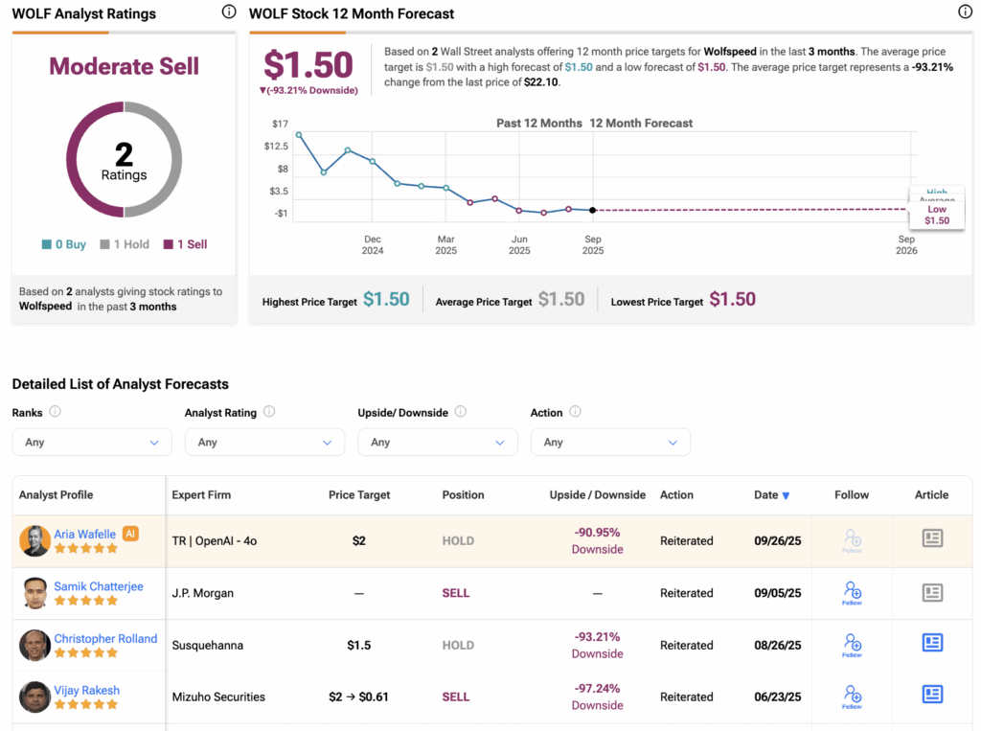Open Aria Wafelle's analyst profile
The width and height of the screenshot is (981, 731).
pyautogui.click(x=85, y=535)
